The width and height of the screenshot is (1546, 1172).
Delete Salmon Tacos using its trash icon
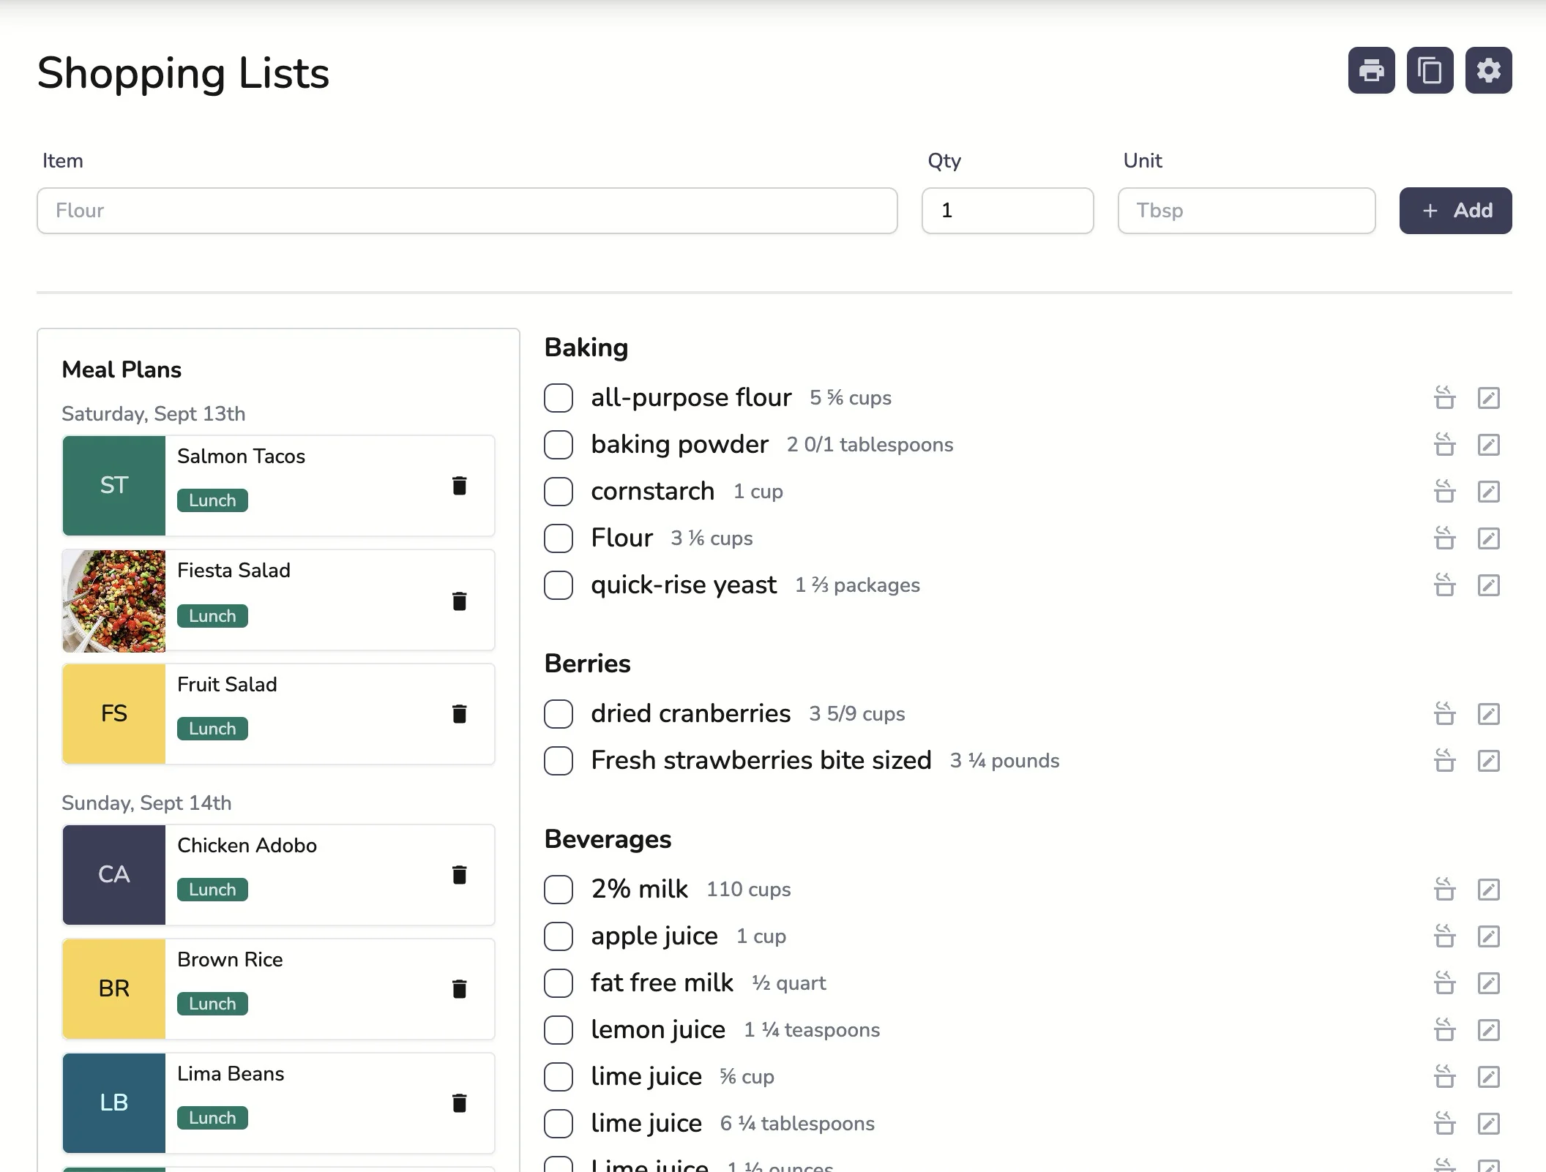tap(460, 485)
